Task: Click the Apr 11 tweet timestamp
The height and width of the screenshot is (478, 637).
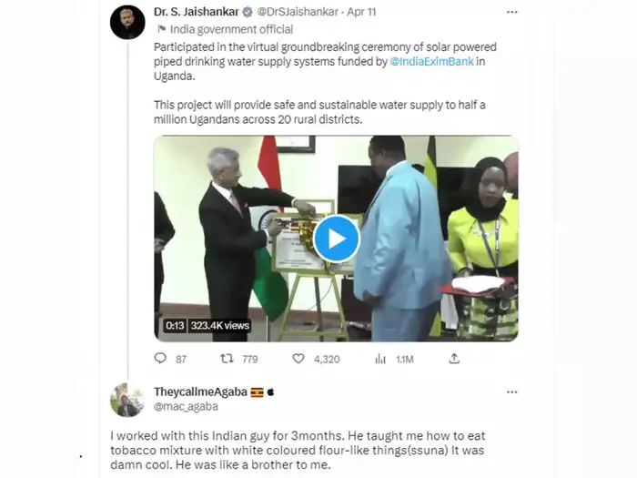Action: (x=359, y=12)
